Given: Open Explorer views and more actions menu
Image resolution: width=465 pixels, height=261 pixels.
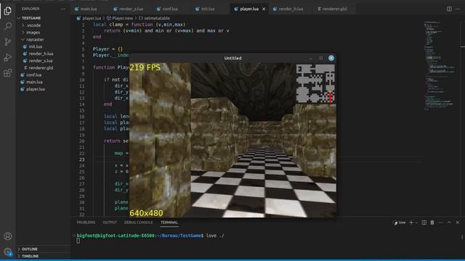Looking at the screenshot, I should [x=63, y=9].
